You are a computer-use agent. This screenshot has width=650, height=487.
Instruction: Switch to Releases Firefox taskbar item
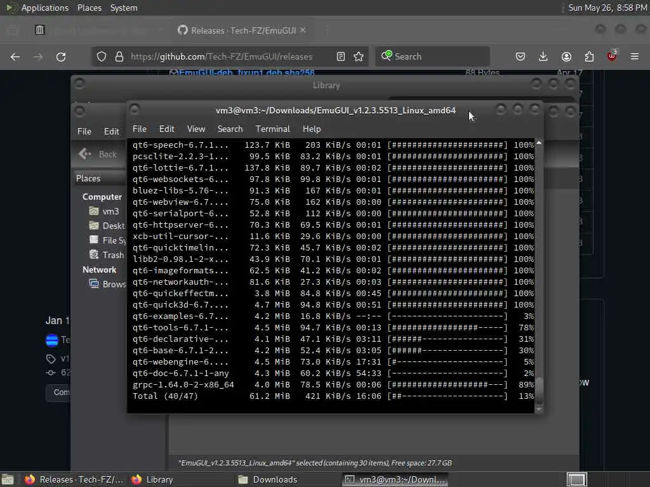[74, 479]
